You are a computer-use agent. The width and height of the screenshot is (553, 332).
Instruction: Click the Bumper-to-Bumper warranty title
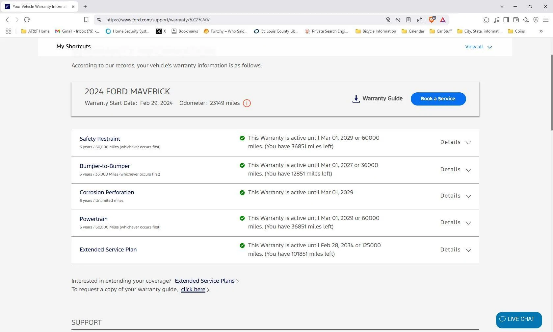point(105,166)
